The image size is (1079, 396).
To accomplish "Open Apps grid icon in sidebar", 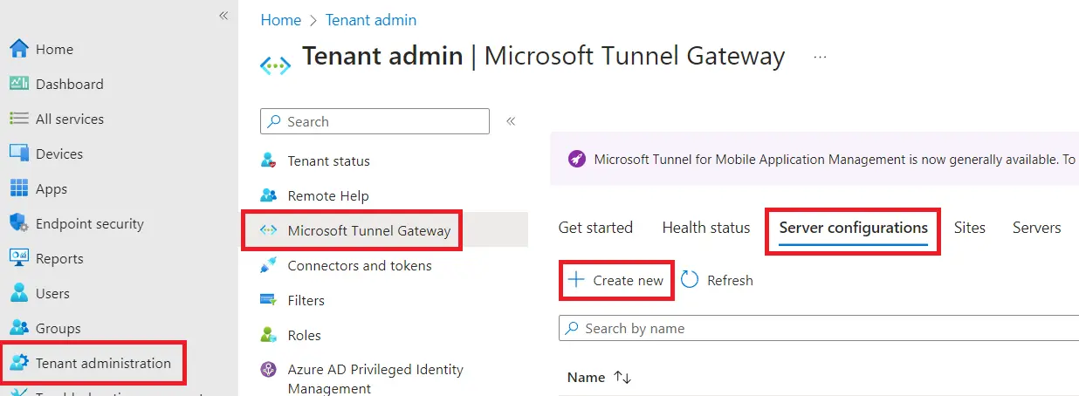I will tap(19, 188).
